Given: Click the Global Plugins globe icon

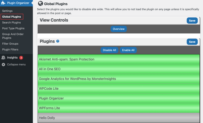Looking at the screenshot, I should point(40,4).
